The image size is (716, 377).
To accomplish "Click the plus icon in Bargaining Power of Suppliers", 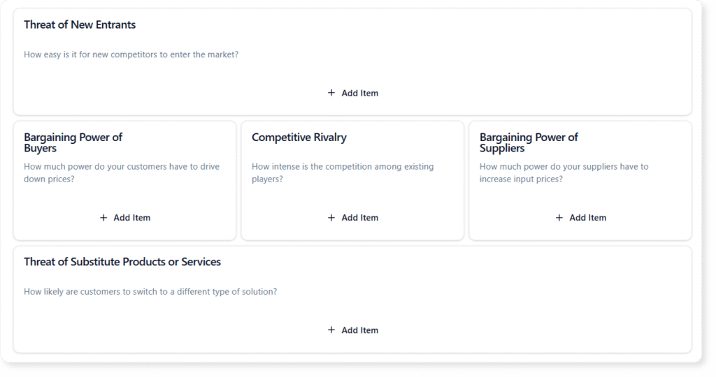I will 559,218.
